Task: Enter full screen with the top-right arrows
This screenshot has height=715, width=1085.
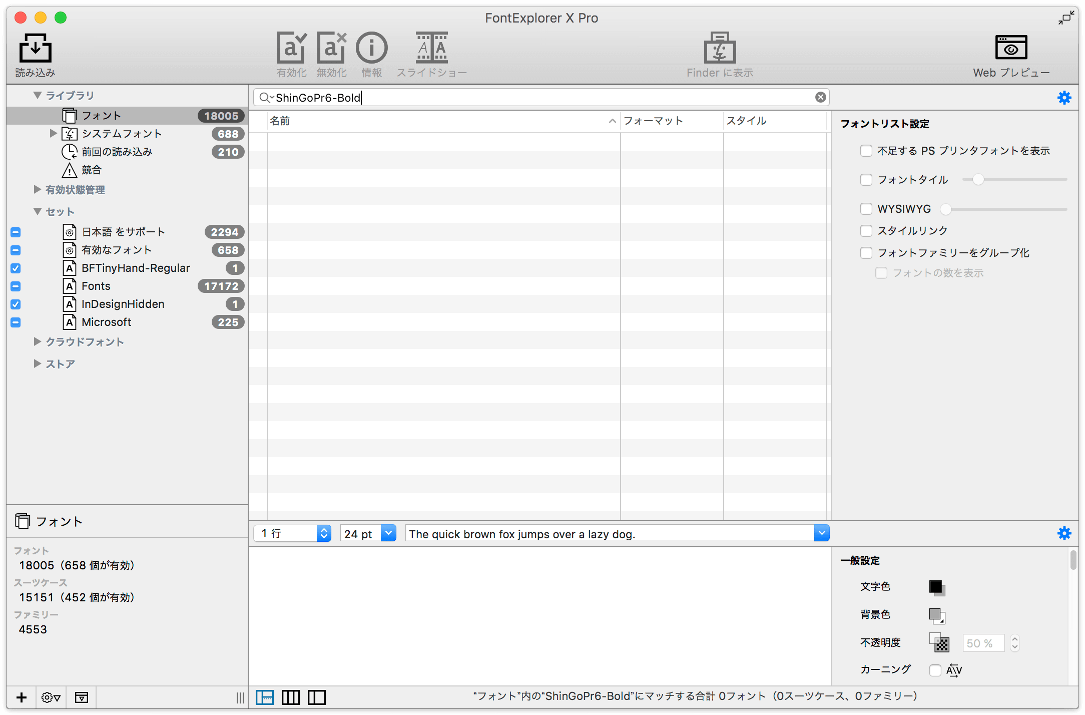Action: [1066, 18]
